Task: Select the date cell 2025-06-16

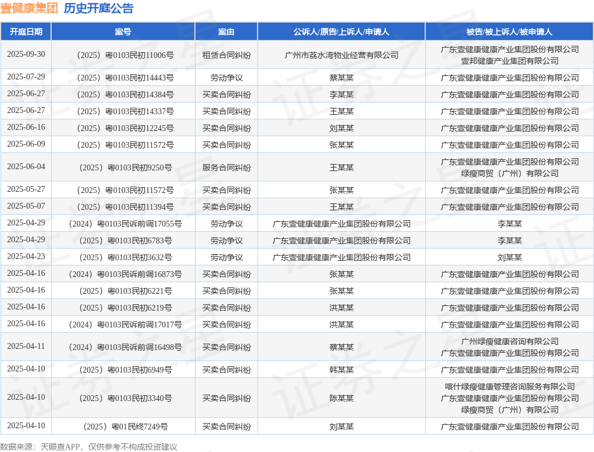Action: pos(26,127)
